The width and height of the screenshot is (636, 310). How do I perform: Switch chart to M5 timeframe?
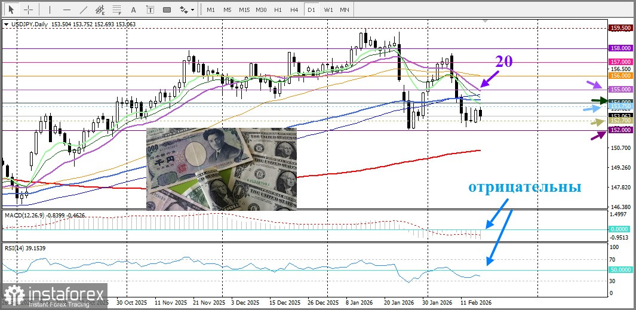227,10
